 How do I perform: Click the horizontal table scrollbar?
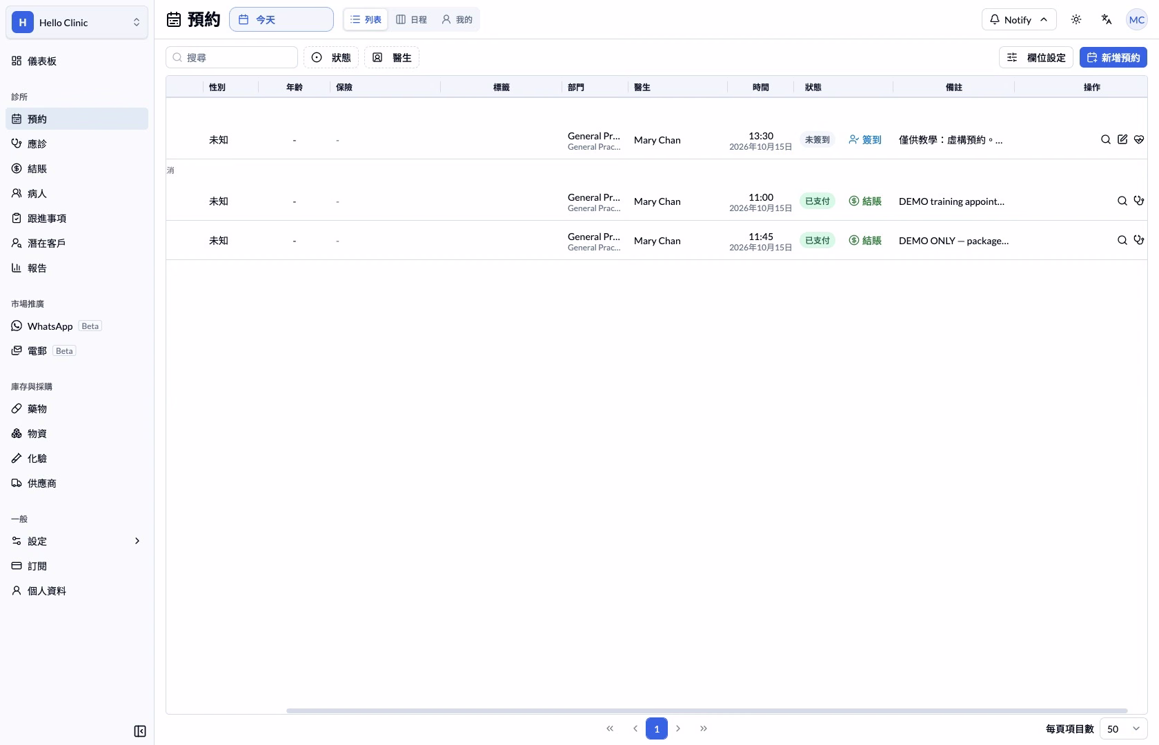pyautogui.click(x=707, y=711)
